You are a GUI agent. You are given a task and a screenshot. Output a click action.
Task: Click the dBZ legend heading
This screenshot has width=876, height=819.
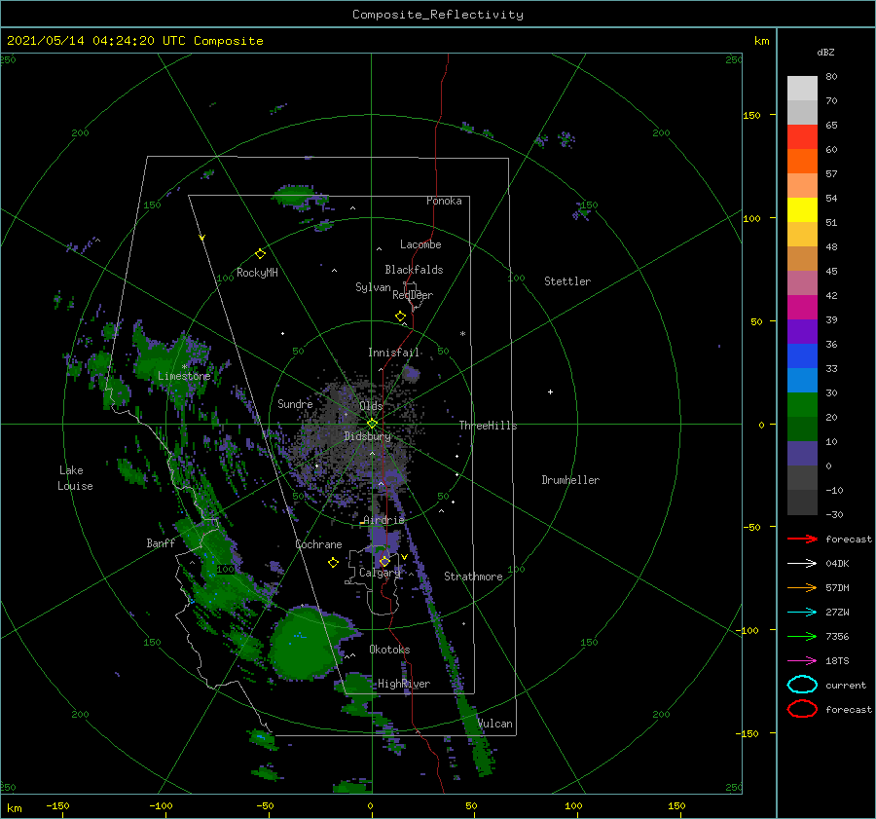tap(825, 52)
